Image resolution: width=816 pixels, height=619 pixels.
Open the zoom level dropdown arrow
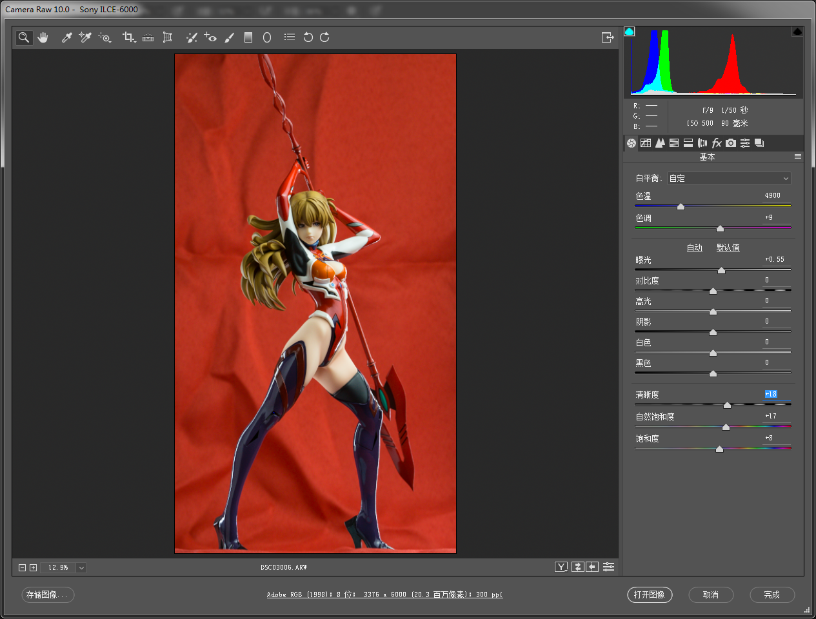coord(81,568)
